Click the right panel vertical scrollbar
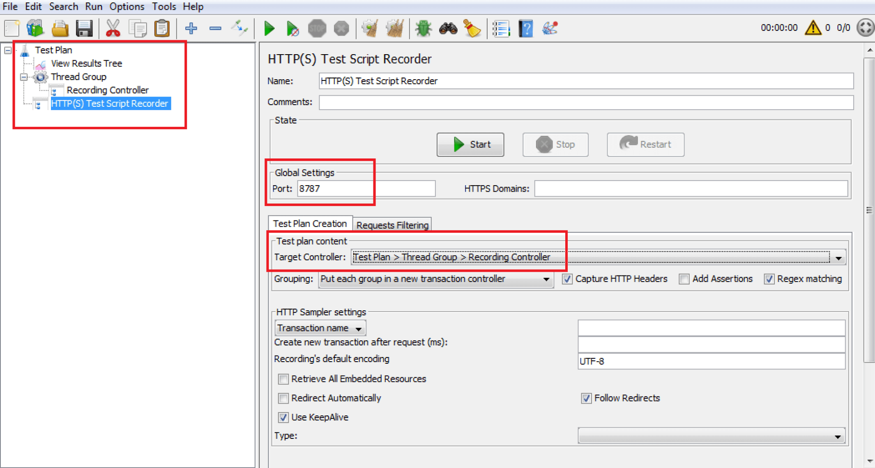 [x=869, y=210]
